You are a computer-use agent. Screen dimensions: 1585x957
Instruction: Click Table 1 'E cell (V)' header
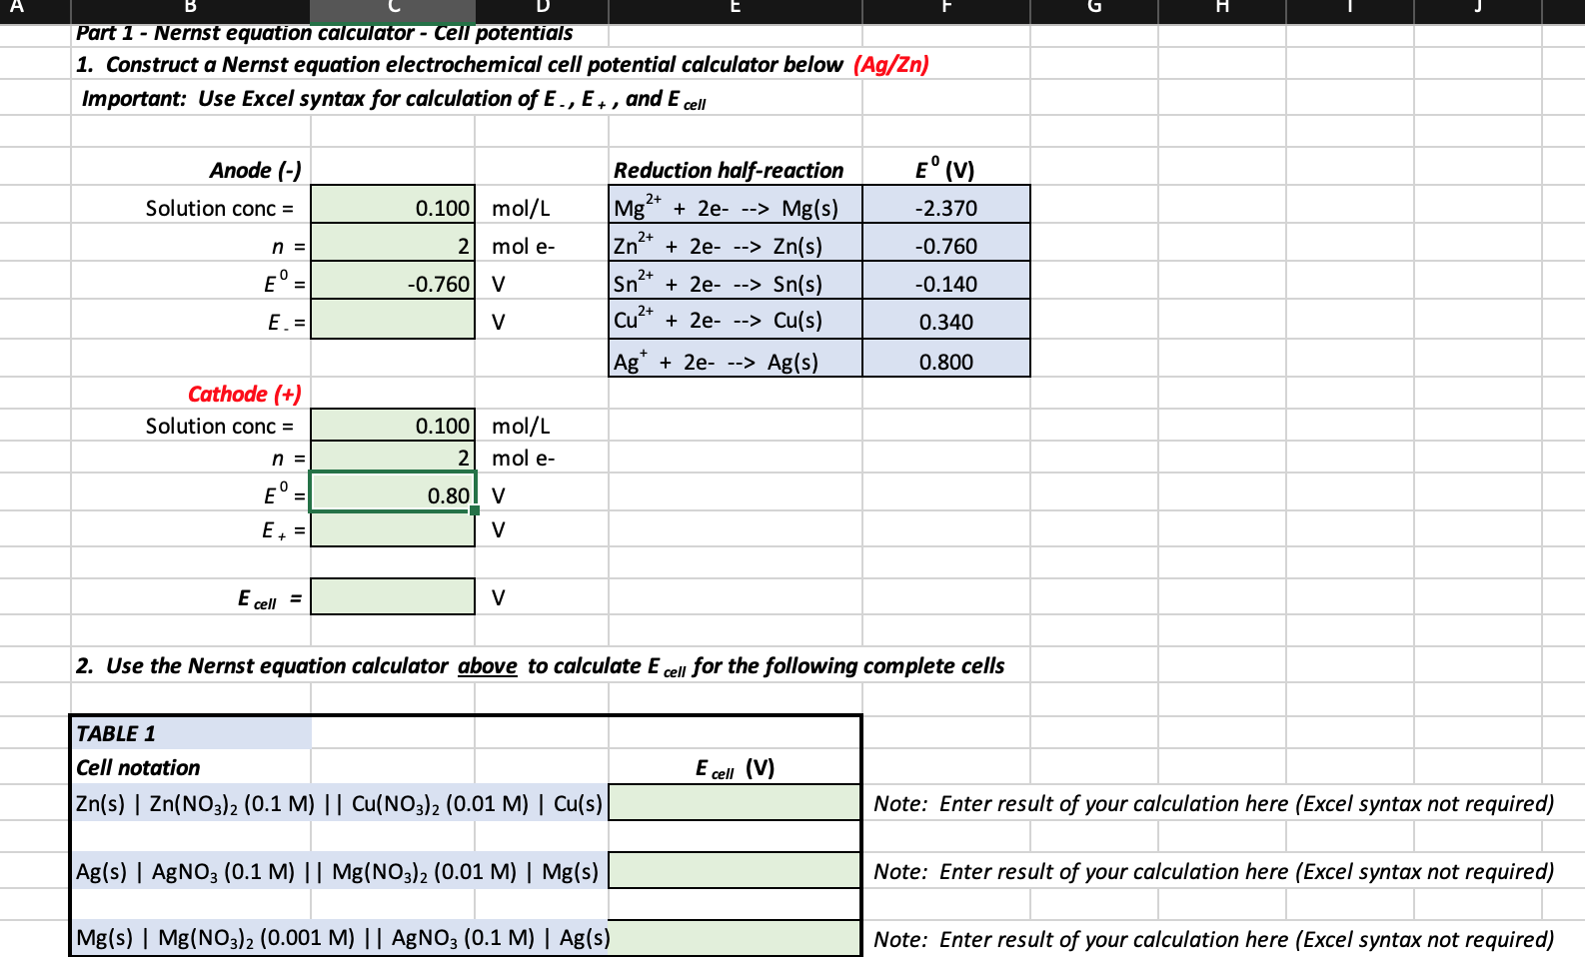[x=735, y=768]
